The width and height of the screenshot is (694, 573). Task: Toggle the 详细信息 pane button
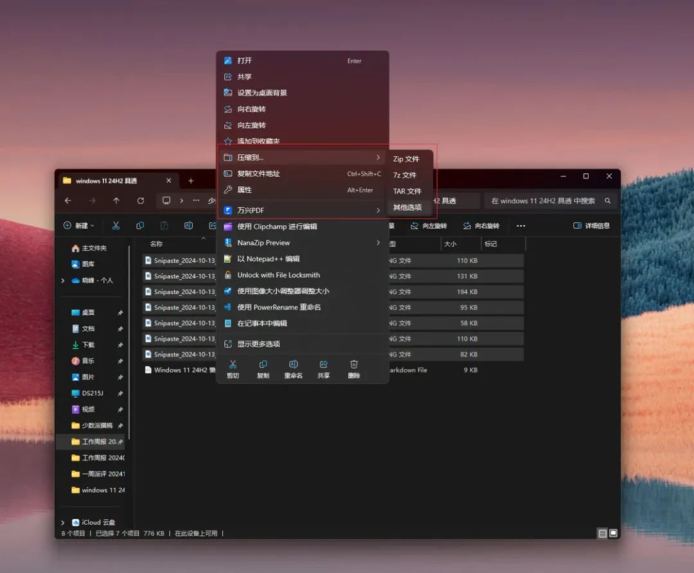[x=591, y=225]
